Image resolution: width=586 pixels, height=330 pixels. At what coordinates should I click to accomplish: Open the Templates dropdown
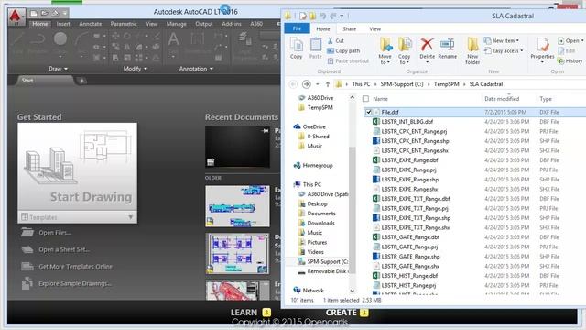coord(77,217)
